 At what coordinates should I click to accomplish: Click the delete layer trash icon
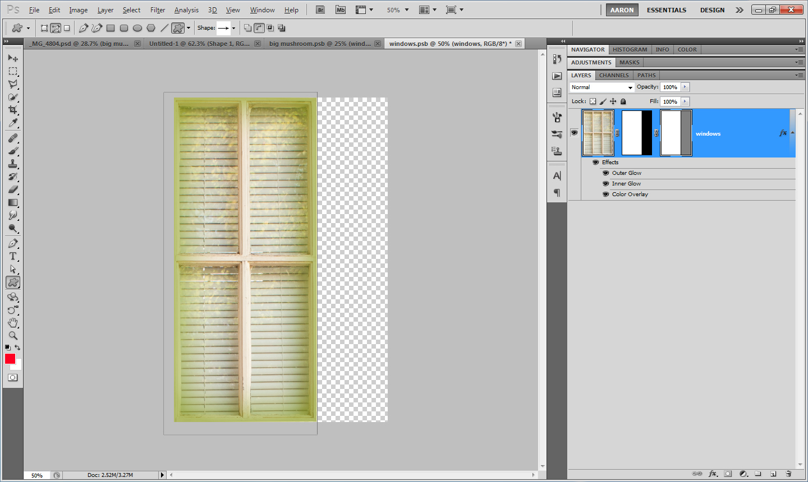[x=788, y=474]
